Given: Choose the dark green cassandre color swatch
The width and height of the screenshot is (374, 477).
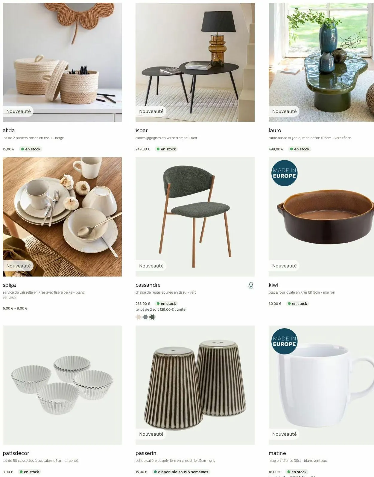Looking at the screenshot, I should 152,317.
